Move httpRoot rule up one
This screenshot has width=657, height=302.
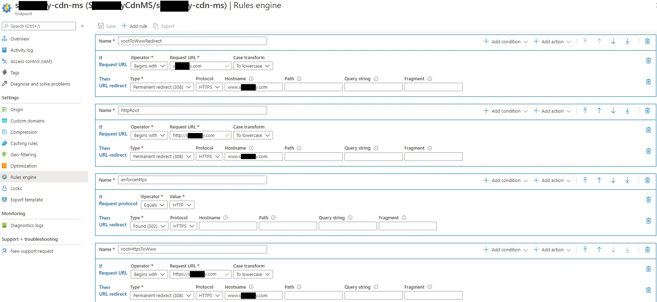click(x=599, y=111)
